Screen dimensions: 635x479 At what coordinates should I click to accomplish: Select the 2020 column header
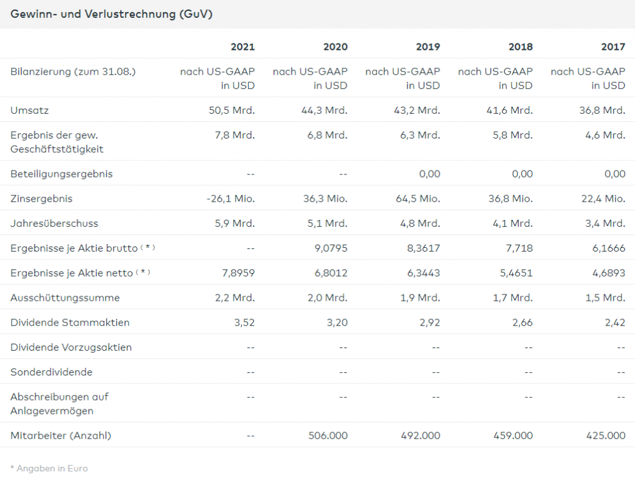(335, 47)
